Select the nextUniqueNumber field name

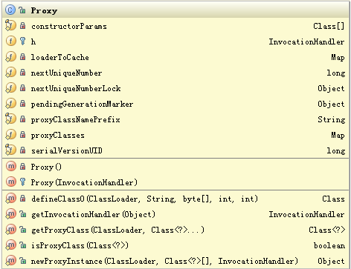click(x=66, y=73)
